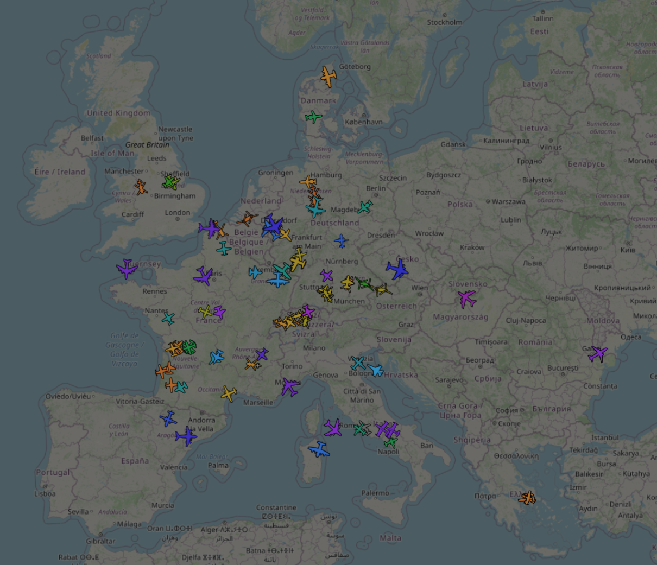657x565 pixels.
Task: Select the orange aircraft near Göteborg
Action: tap(328, 77)
